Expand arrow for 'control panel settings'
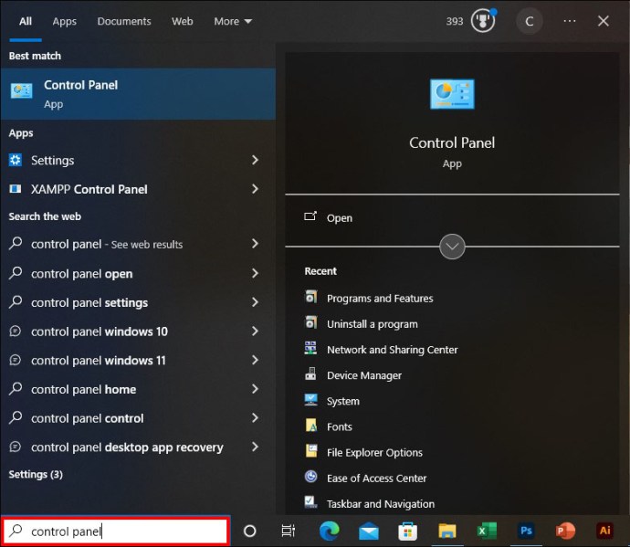Image resolution: width=630 pixels, height=547 pixels. 255,302
